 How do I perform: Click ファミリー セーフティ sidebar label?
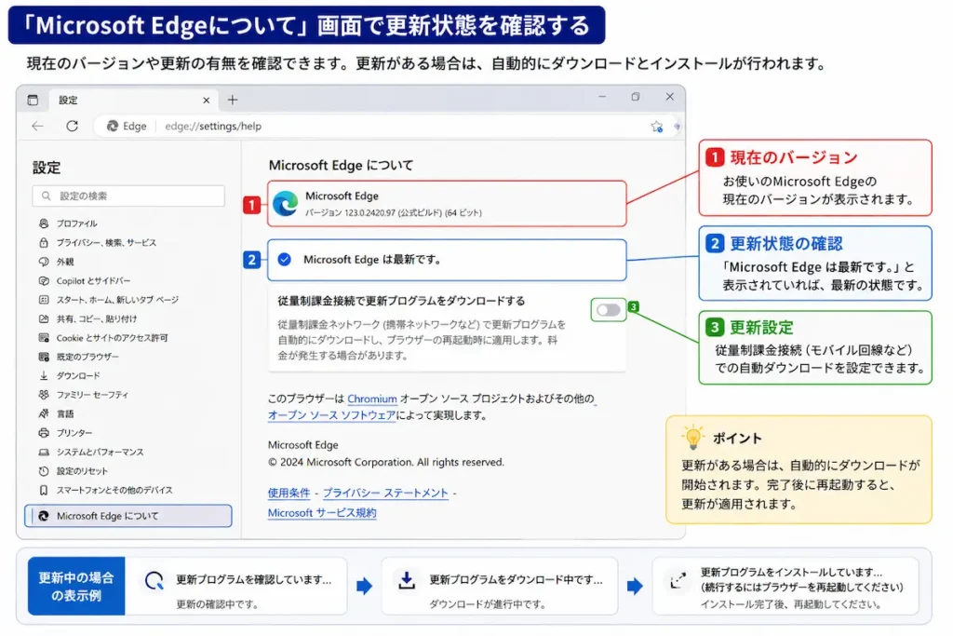click(92, 395)
